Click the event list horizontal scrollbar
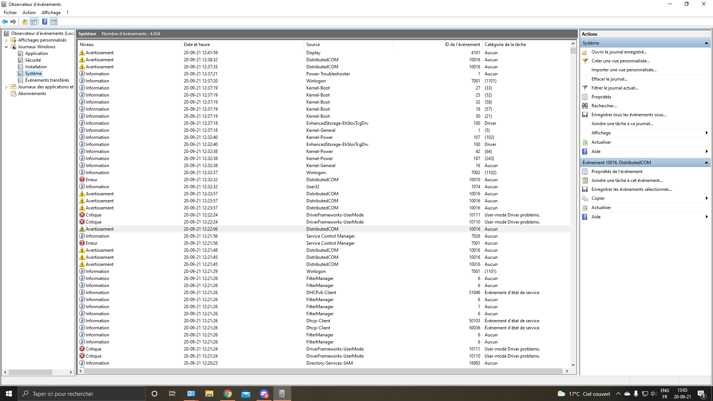713x401 pixels. pos(323,371)
